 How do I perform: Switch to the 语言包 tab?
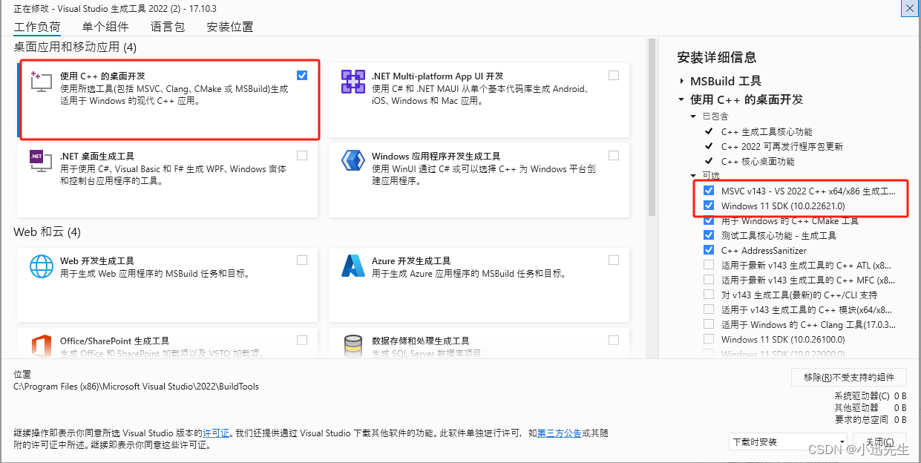168,27
